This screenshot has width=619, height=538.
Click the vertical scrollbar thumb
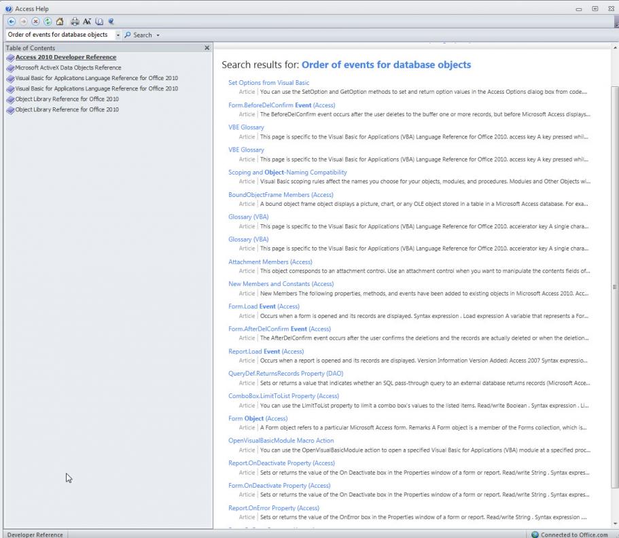pyautogui.click(x=615, y=287)
